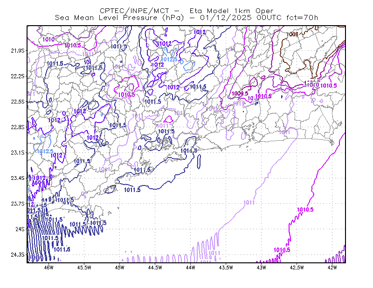This screenshot has height=288, width=373.
Task: Click the fct=70h forecast text
Action: click(x=302, y=18)
